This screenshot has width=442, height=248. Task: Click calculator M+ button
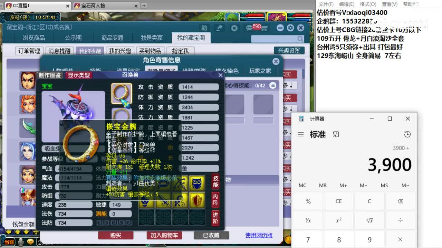tap(343, 185)
